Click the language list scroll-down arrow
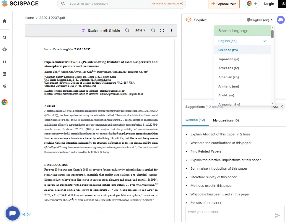The width and height of the screenshot is (286, 222). tap(273, 103)
